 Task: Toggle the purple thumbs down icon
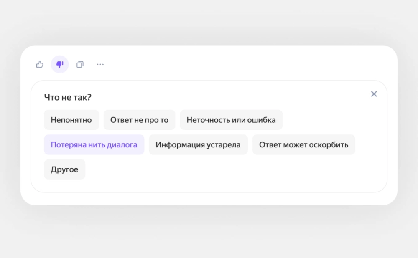60,64
